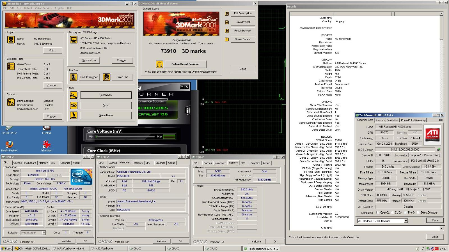449x252 pixels.
Task: Click the Benchmark run icon
Action: pyautogui.click(x=74, y=95)
